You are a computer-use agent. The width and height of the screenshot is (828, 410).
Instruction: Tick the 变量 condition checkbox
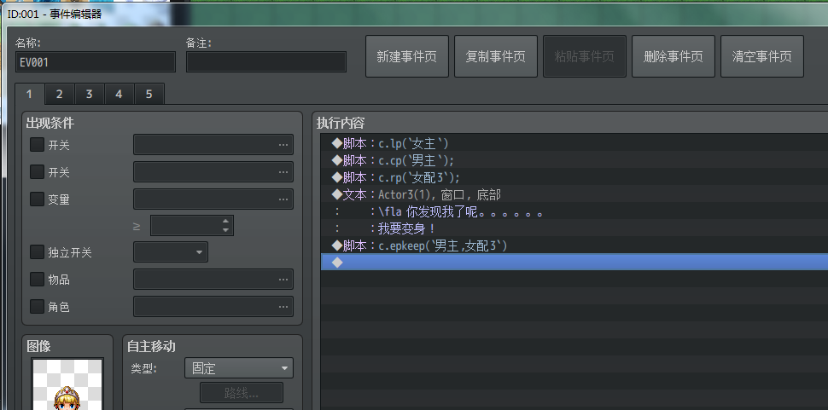tap(37, 199)
